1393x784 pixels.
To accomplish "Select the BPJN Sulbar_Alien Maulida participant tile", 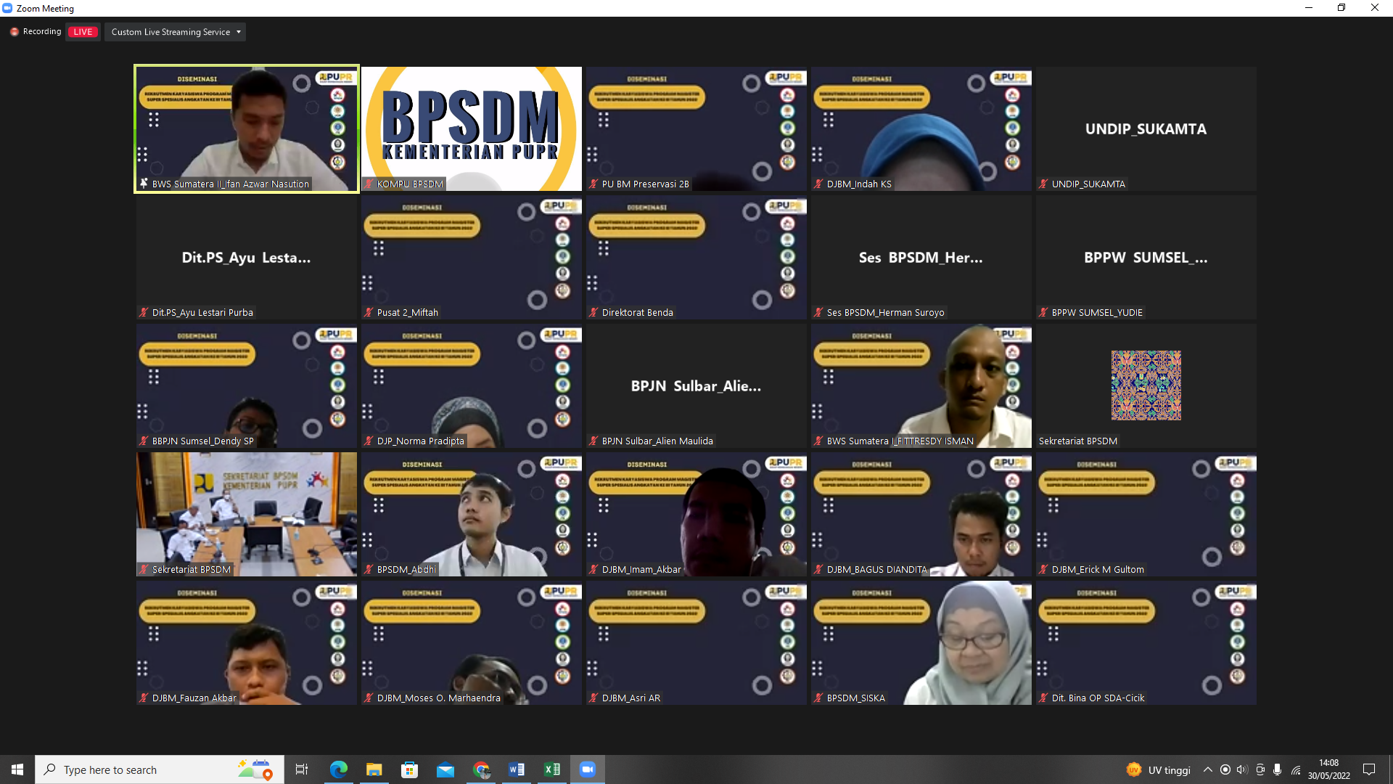I will pyautogui.click(x=696, y=385).
